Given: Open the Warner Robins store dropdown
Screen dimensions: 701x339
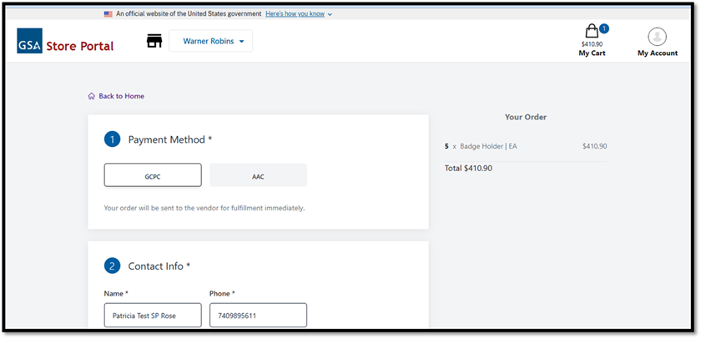Looking at the screenshot, I should pyautogui.click(x=211, y=41).
